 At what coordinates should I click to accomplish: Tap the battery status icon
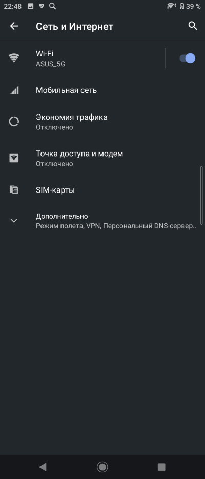click(x=182, y=6)
